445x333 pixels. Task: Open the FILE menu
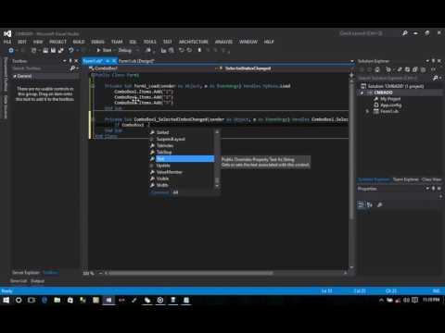(7, 42)
